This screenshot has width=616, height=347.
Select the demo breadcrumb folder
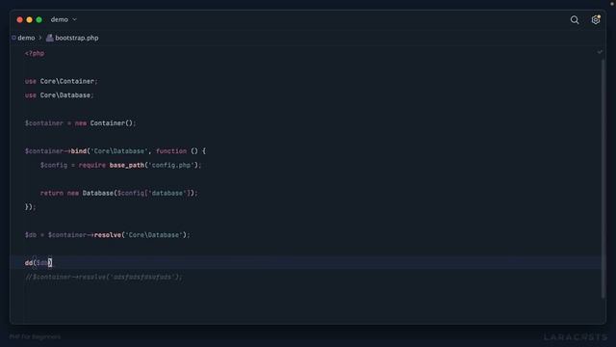tap(26, 38)
